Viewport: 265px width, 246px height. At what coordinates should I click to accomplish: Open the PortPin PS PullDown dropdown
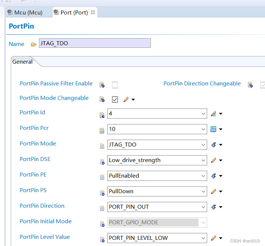[x=157, y=191]
